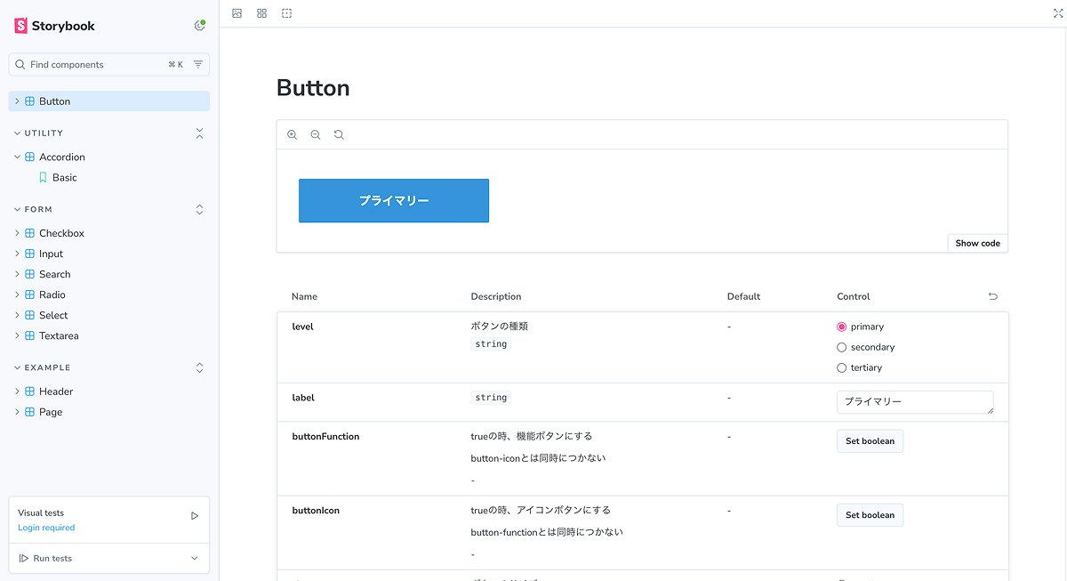Reset controls with the undo arrow icon
The image size is (1067, 581).
tap(993, 296)
